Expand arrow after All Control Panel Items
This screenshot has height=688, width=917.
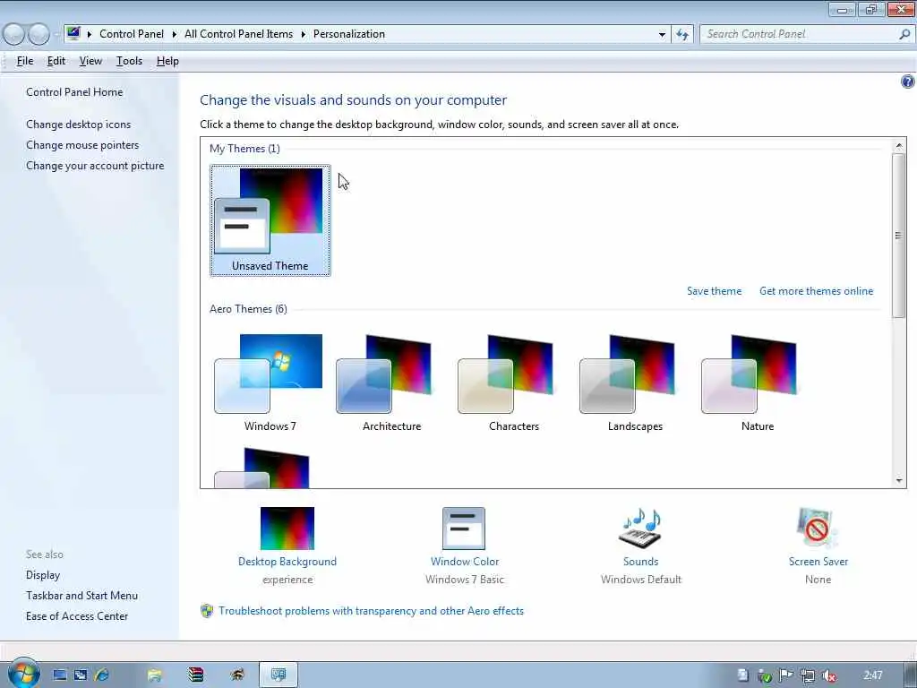[303, 35]
